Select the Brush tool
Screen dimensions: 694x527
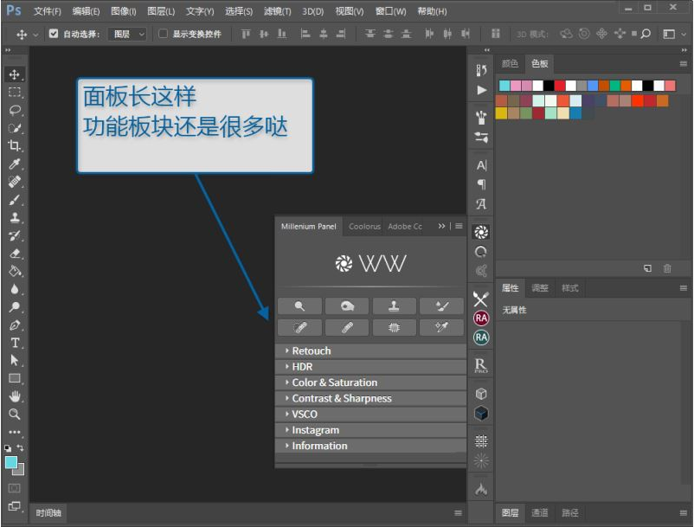tap(15, 200)
